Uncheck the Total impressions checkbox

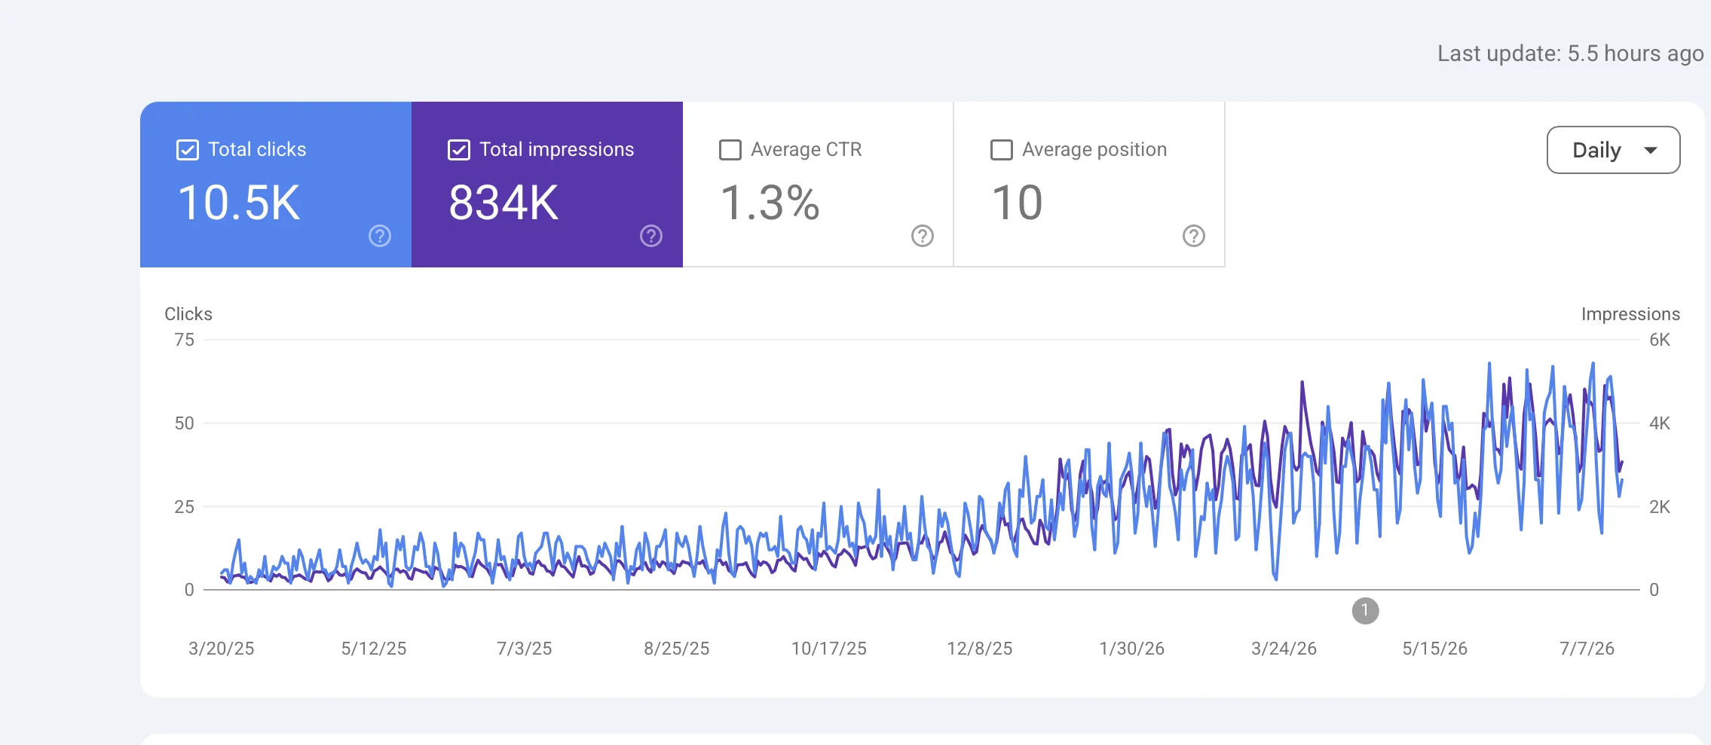(459, 150)
